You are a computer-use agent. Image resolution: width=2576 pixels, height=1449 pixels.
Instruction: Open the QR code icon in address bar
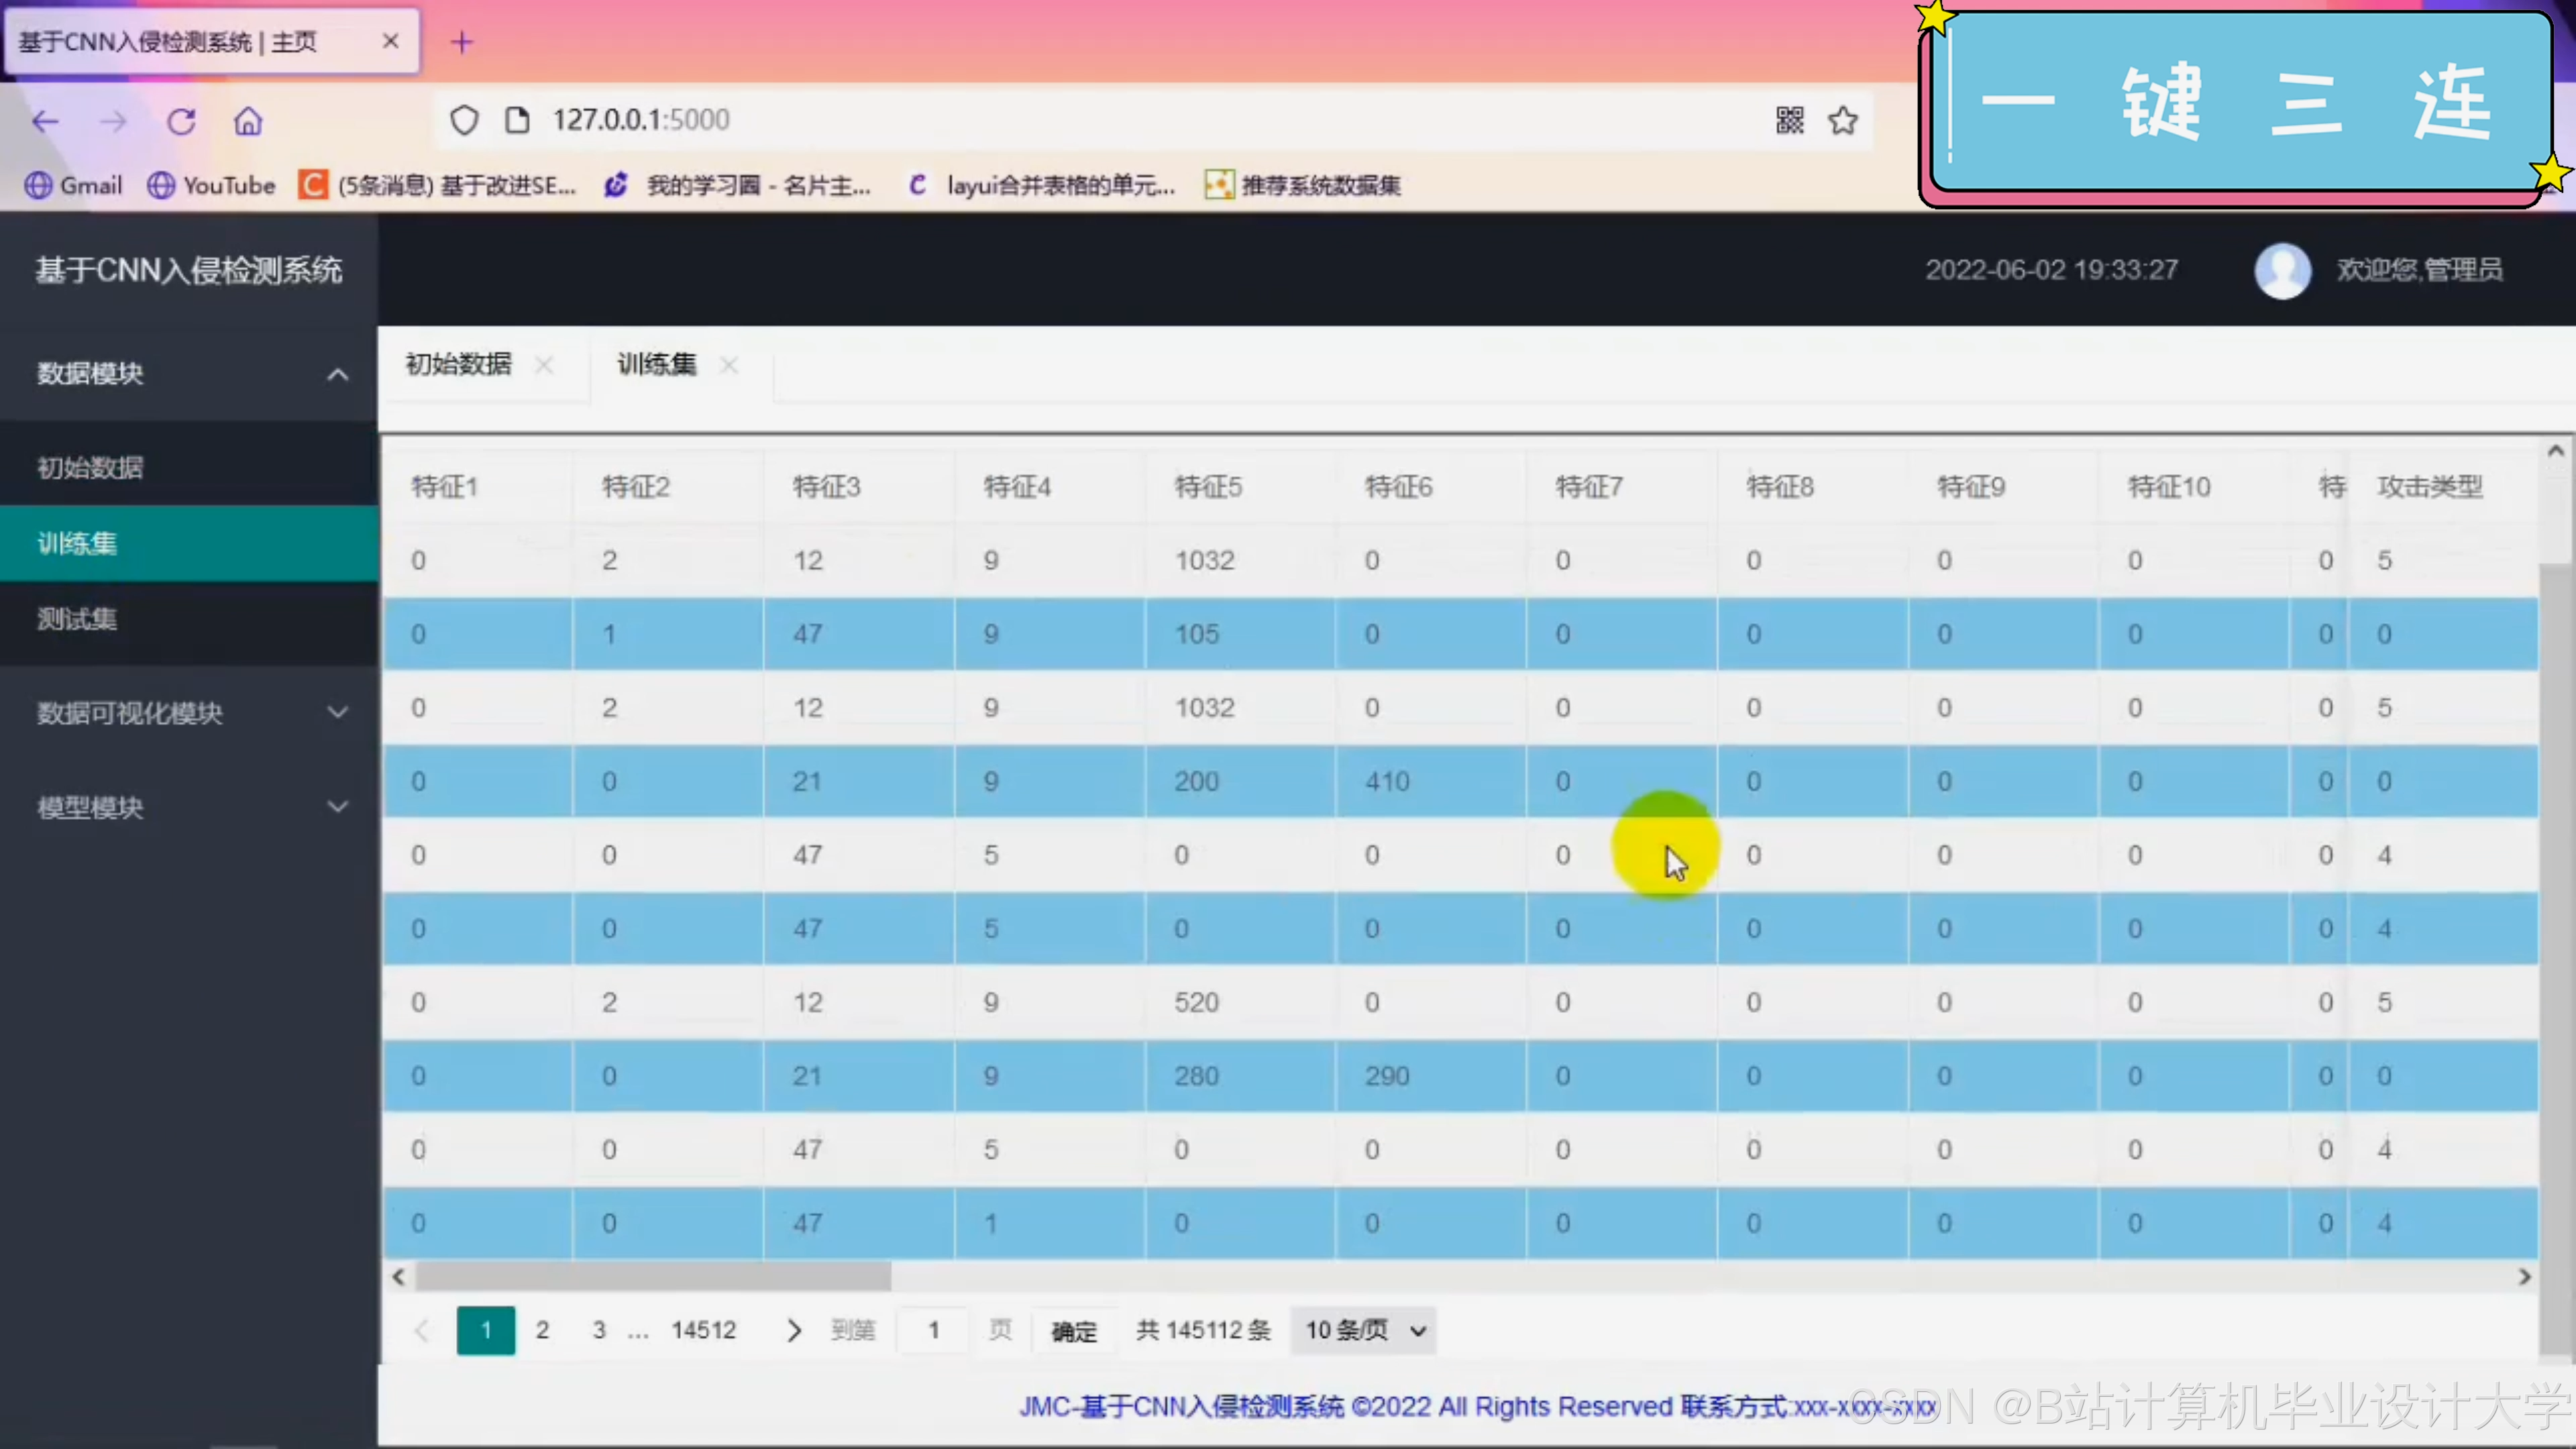tap(1789, 120)
